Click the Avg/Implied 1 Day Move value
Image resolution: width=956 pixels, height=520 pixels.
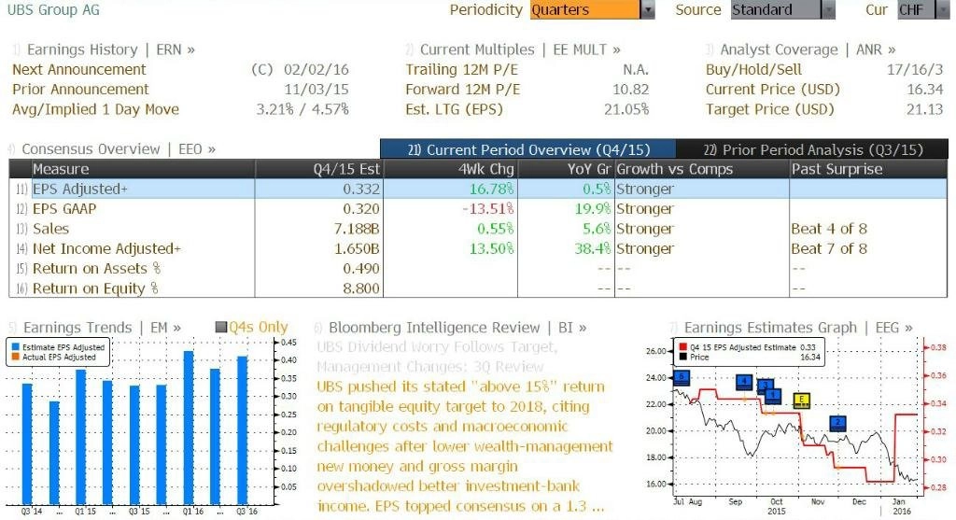click(x=302, y=110)
